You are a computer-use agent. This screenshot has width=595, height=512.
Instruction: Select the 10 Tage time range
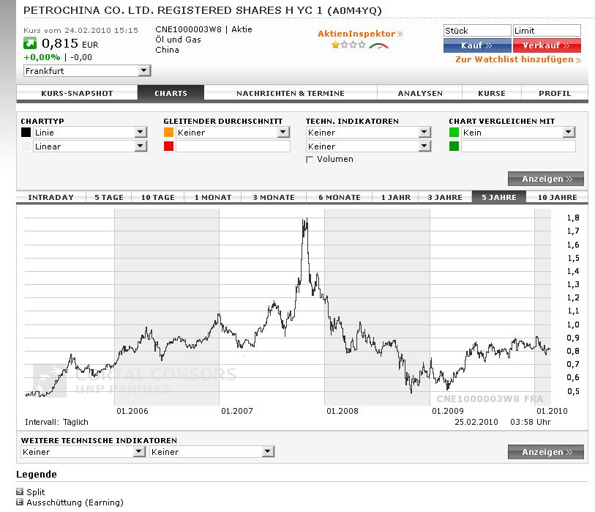click(x=158, y=197)
